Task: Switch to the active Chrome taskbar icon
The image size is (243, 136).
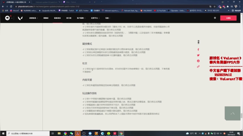Action: pyautogui.click(x=121, y=133)
